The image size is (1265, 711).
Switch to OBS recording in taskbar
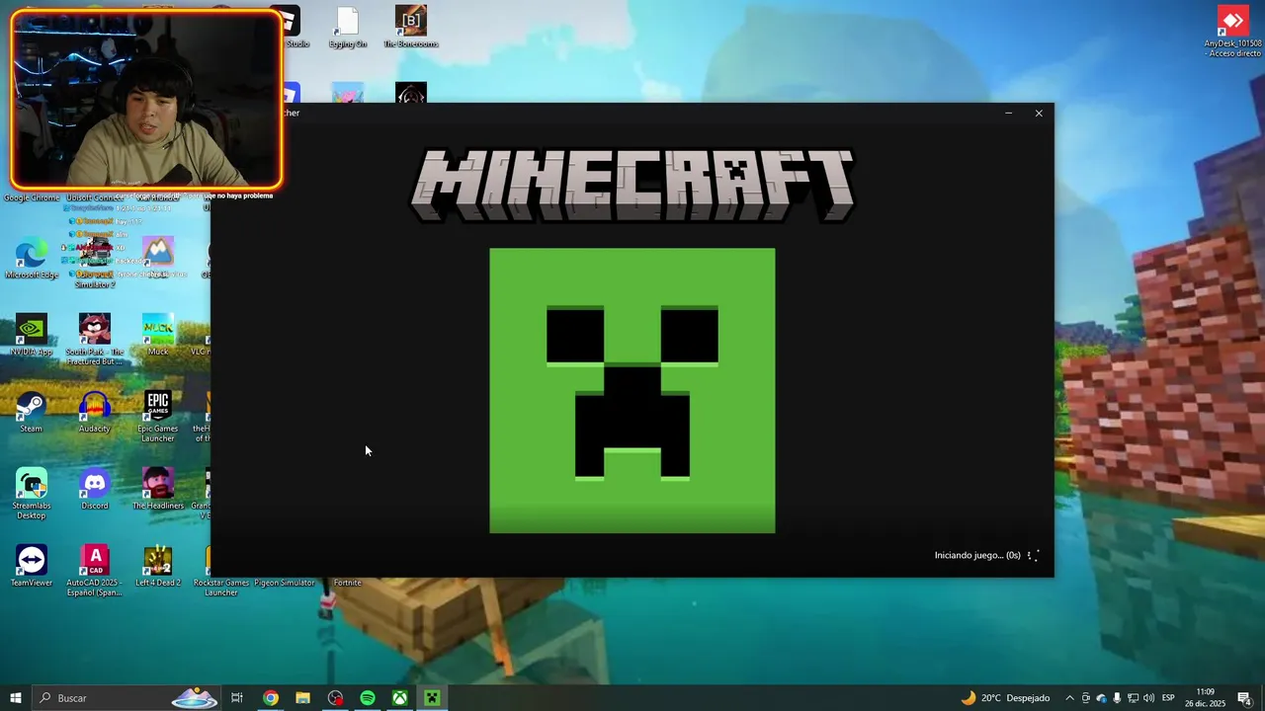[336, 698]
